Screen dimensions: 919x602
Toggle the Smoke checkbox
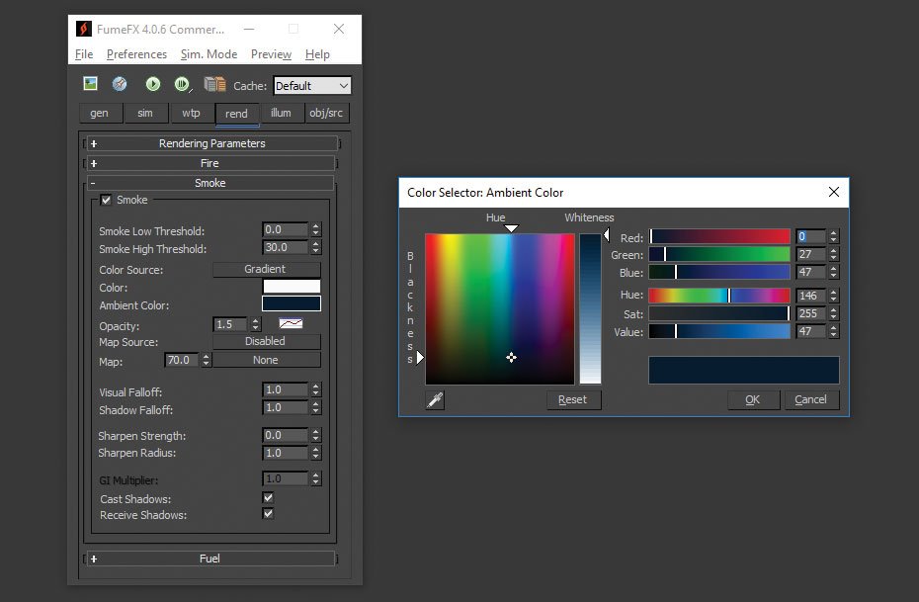pyautogui.click(x=106, y=200)
